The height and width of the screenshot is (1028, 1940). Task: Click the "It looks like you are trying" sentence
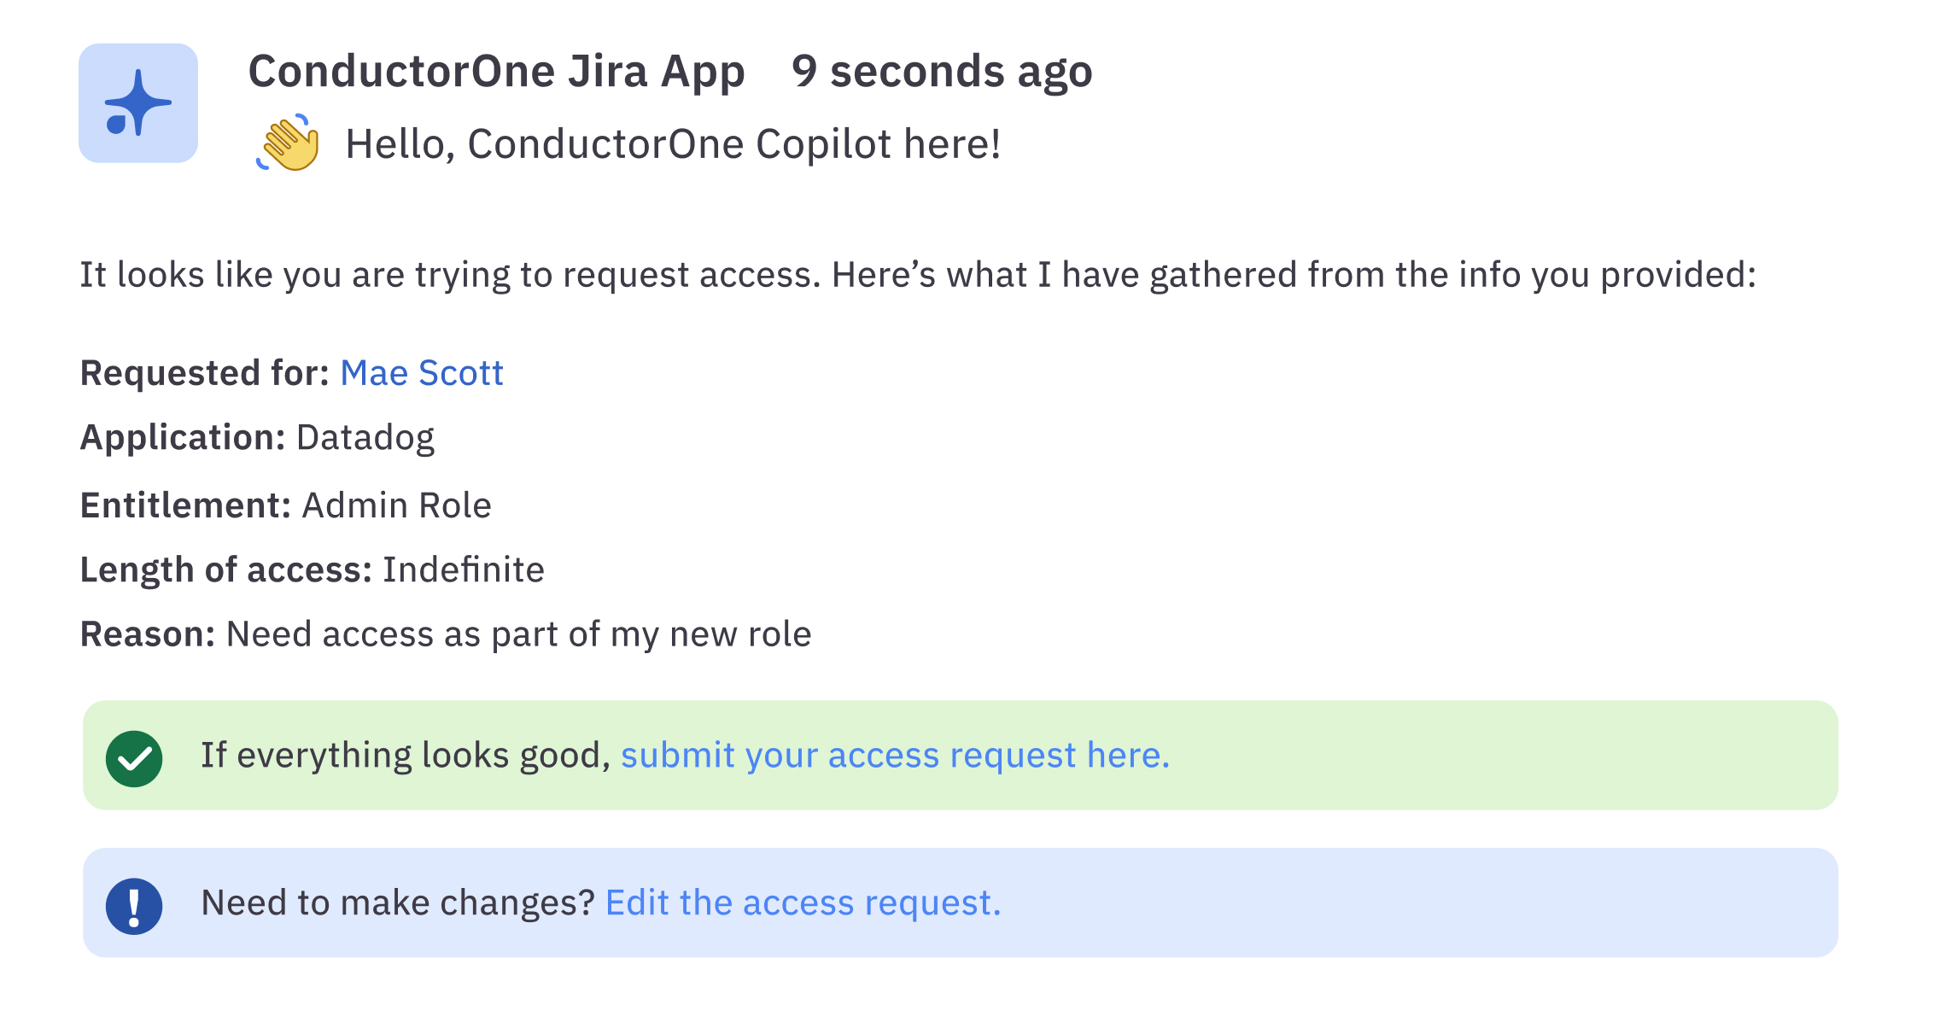(x=918, y=275)
